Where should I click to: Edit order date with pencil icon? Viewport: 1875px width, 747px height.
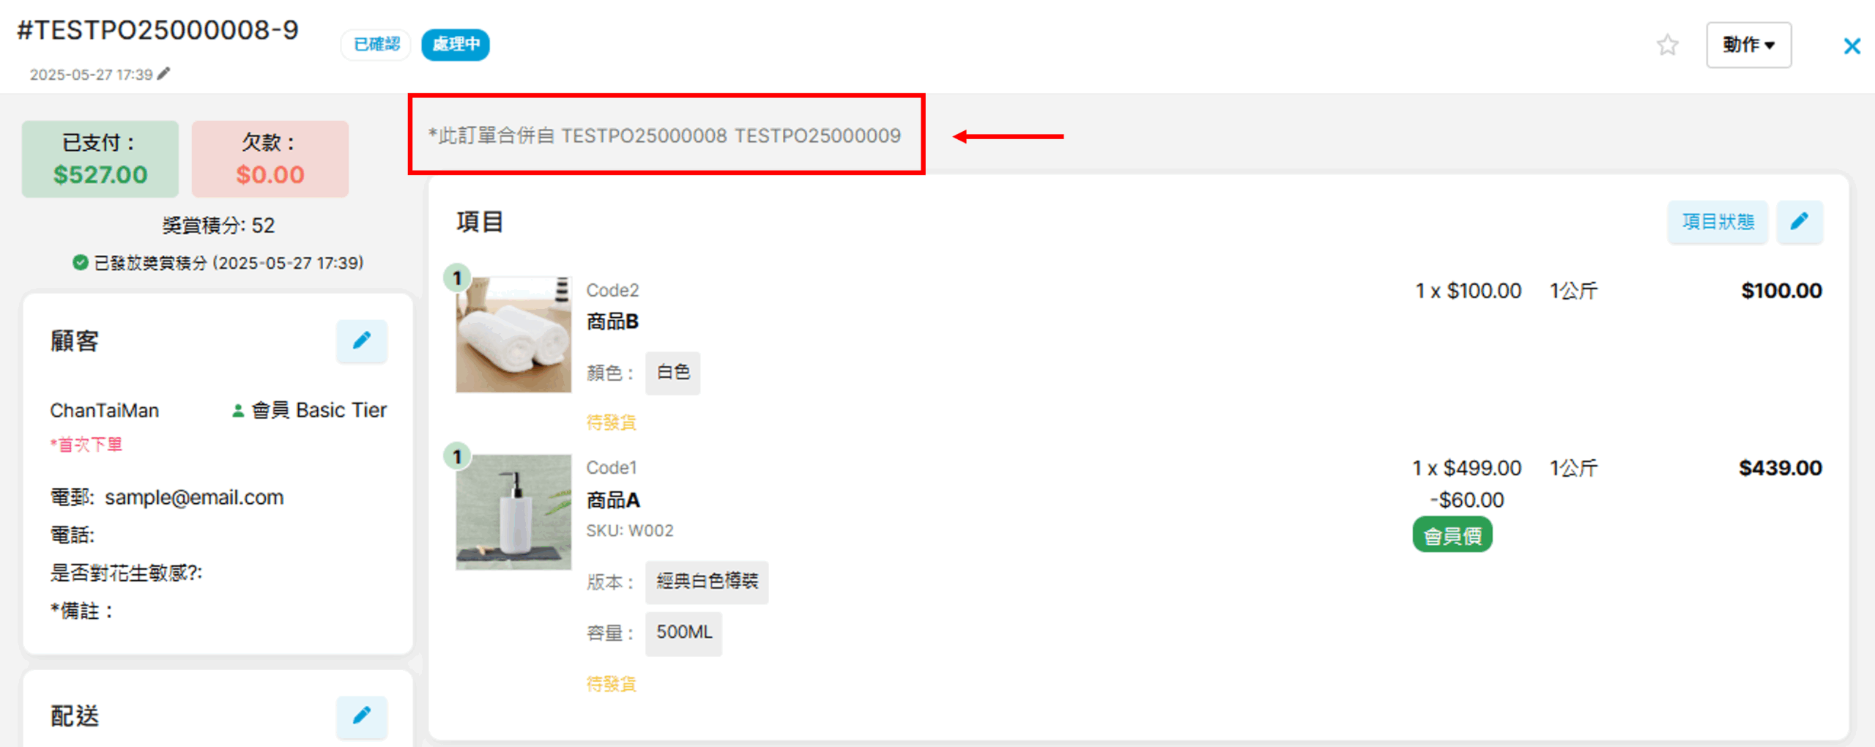point(164,74)
